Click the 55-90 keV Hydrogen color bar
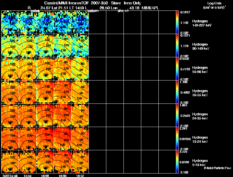Viewport: 233px width, 177px height. coord(178,69)
